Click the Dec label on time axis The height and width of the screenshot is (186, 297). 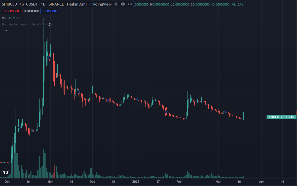point(92,182)
